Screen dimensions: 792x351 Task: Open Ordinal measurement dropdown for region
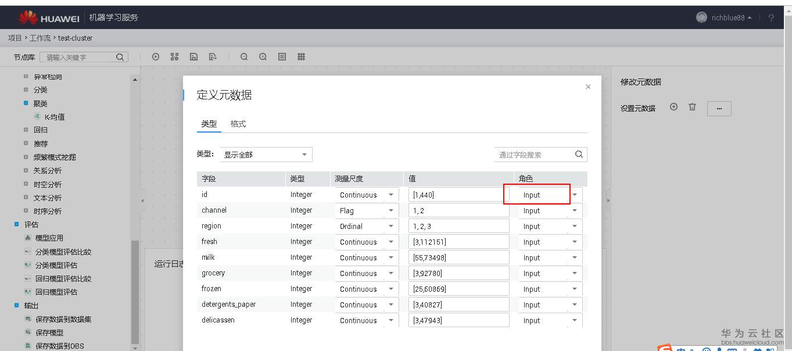(x=367, y=226)
